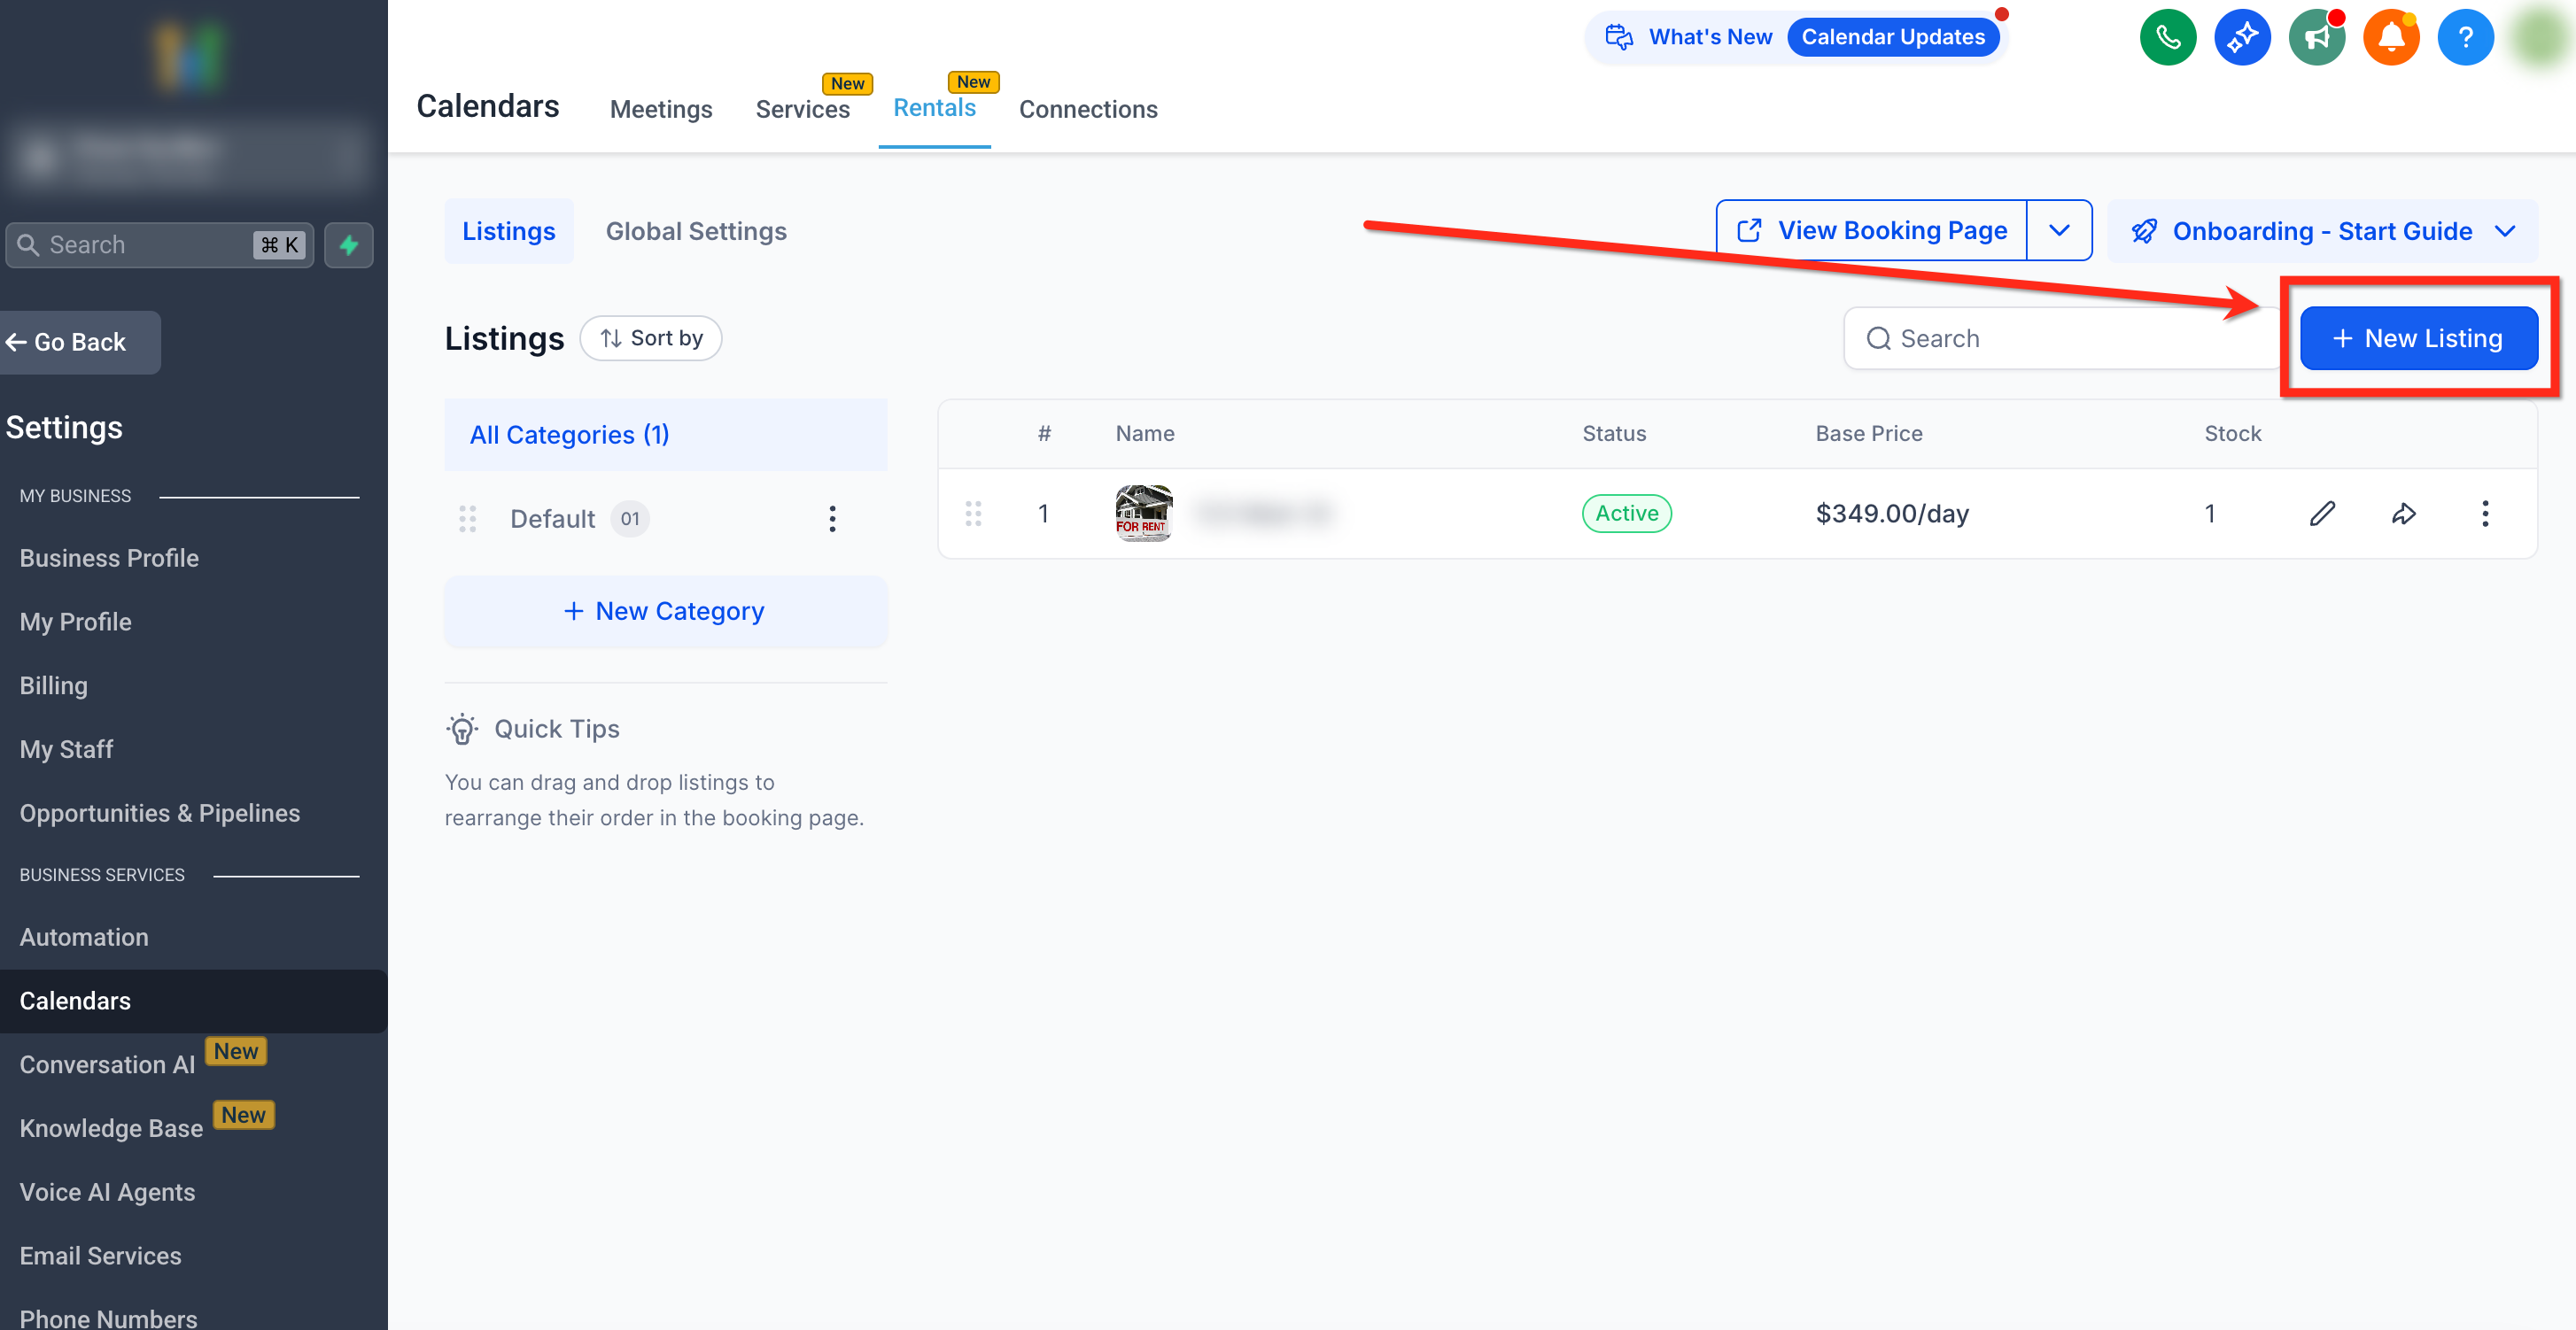This screenshot has height=1330, width=2576.
Task: Open the three-dot menu for Default category
Action: pyautogui.click(x=832, y=519)
